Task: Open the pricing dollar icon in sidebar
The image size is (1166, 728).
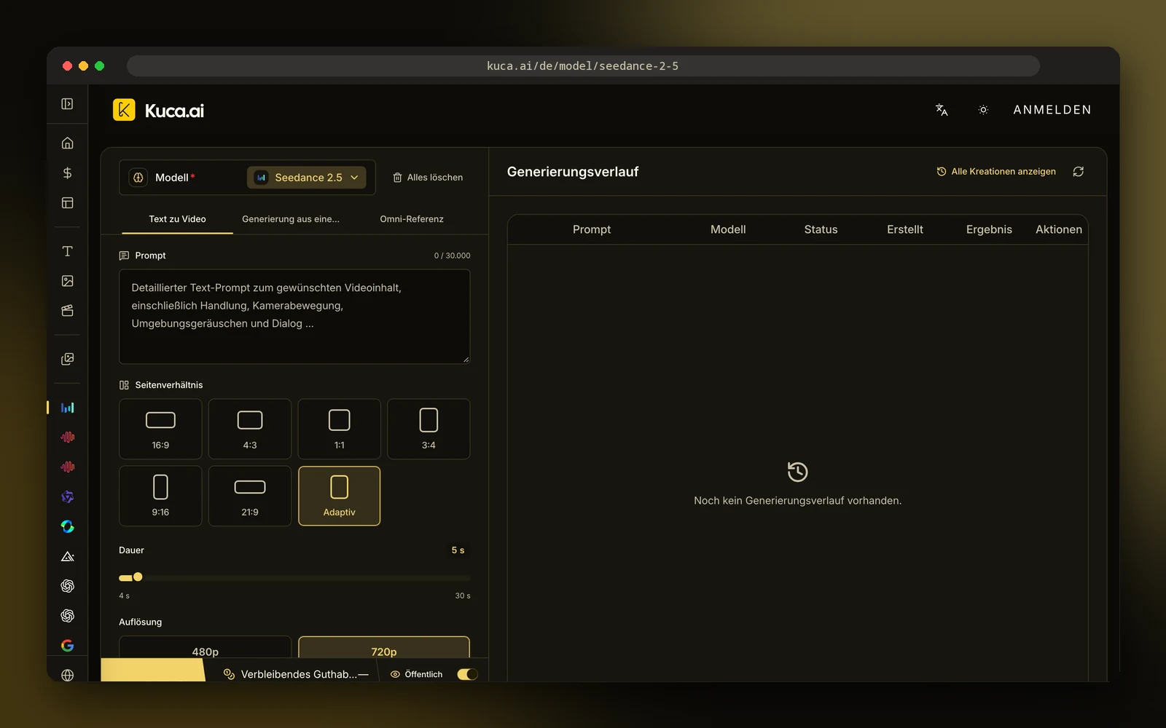Action: 67,173
